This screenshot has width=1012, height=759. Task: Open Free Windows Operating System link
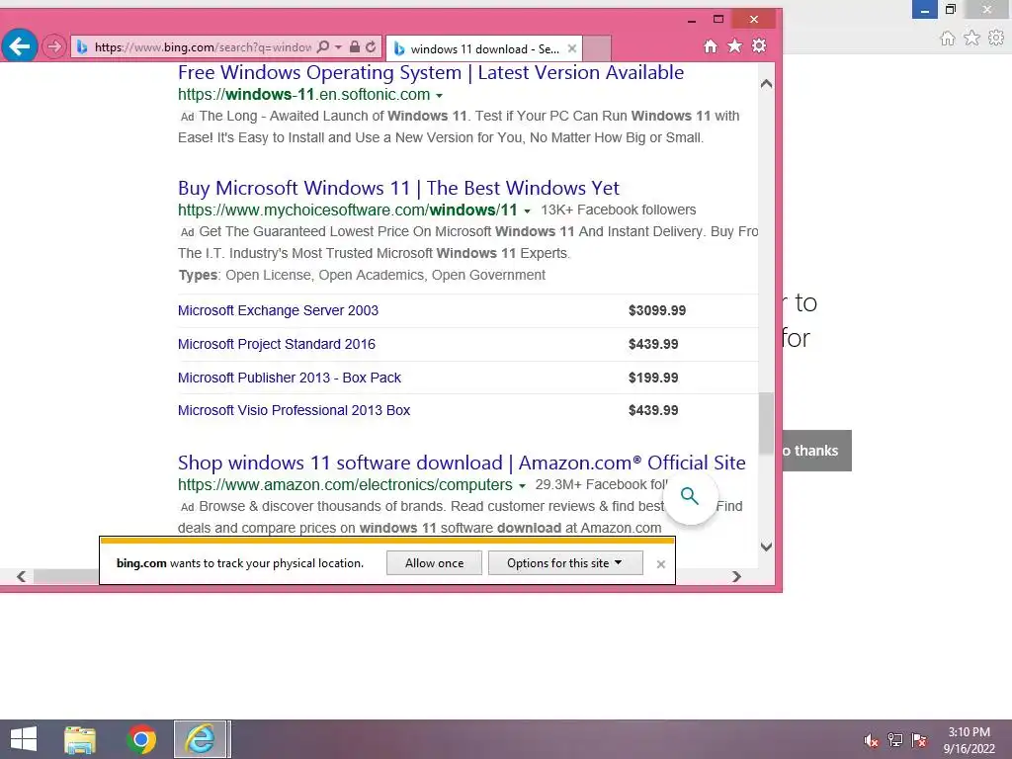coord(431,72)
